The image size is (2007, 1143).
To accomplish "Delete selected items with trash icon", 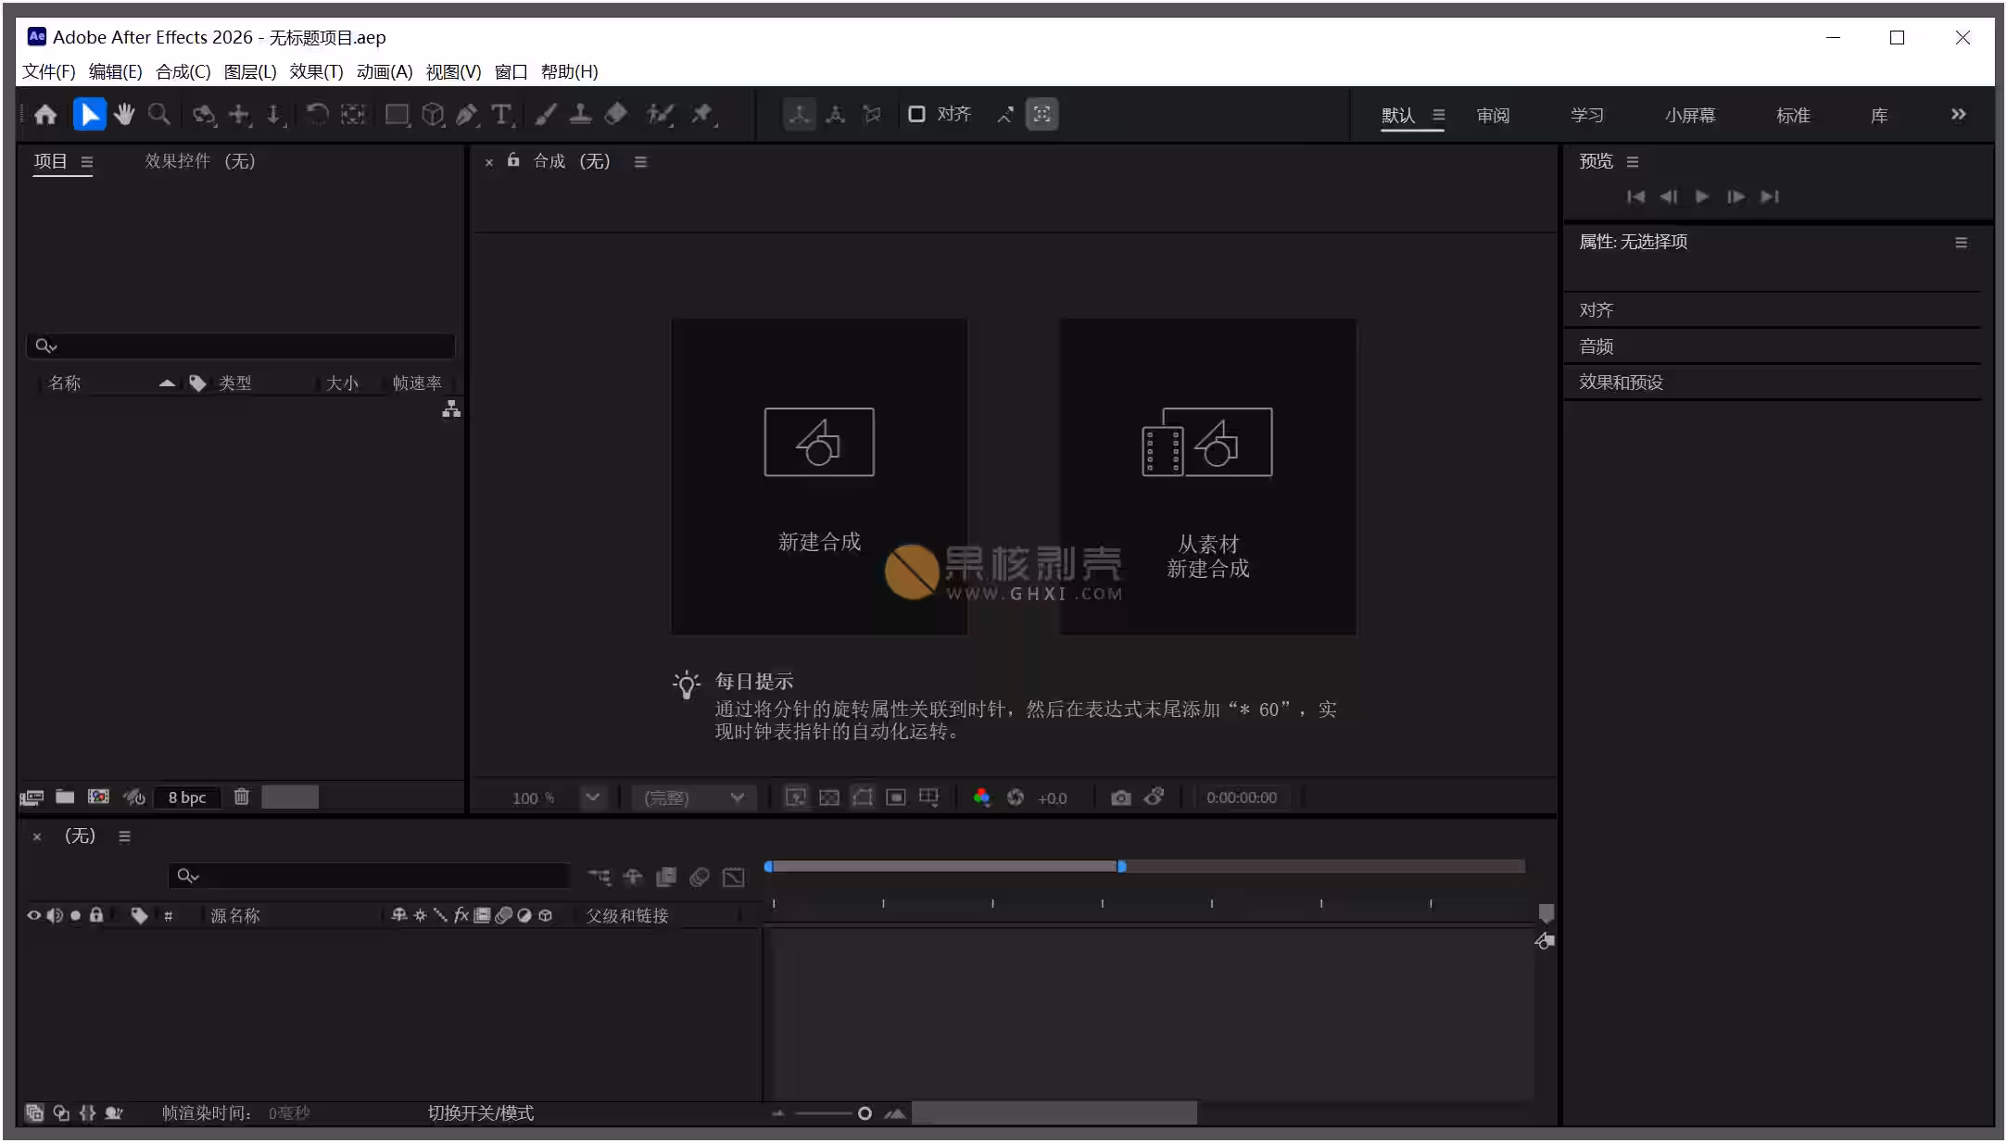I will [x=241, y=797].
